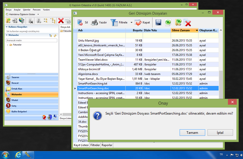The image size is (243, 159).
Task: Click the red X delete icon in main toolbar
Action: click(x=61, y=20)
